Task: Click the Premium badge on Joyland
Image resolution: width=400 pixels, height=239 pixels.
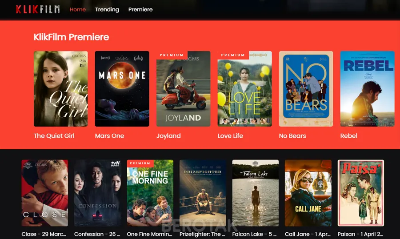Action: [x=172, y=55]
